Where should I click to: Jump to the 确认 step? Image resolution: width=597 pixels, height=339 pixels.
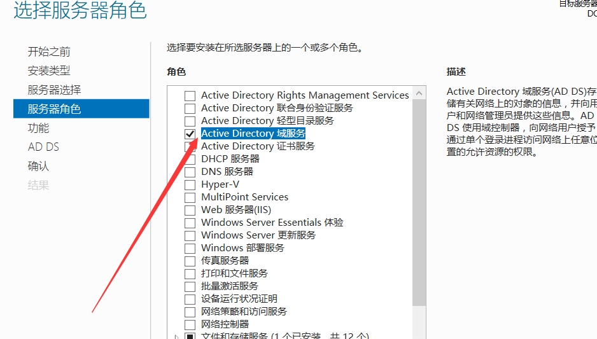(x=38, y=166)
